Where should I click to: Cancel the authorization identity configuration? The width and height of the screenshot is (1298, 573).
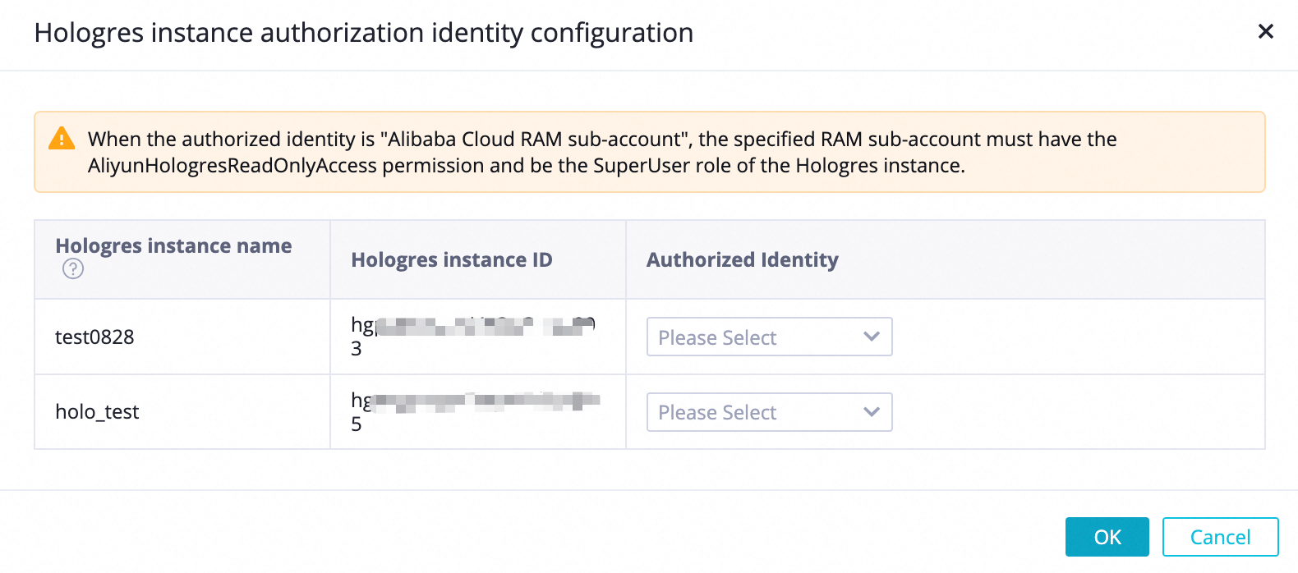point(1220,537)
